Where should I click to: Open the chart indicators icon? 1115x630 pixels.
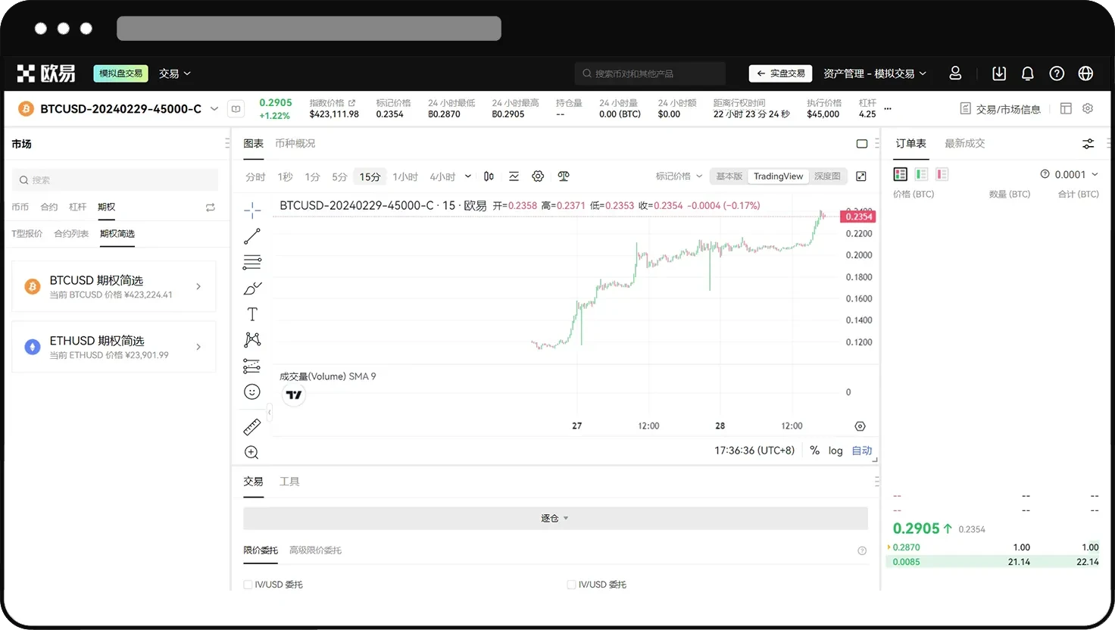(514, 176)
